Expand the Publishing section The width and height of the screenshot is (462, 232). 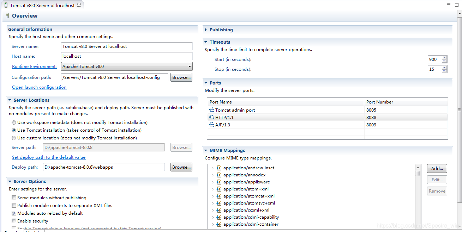(x=206, y=30)
